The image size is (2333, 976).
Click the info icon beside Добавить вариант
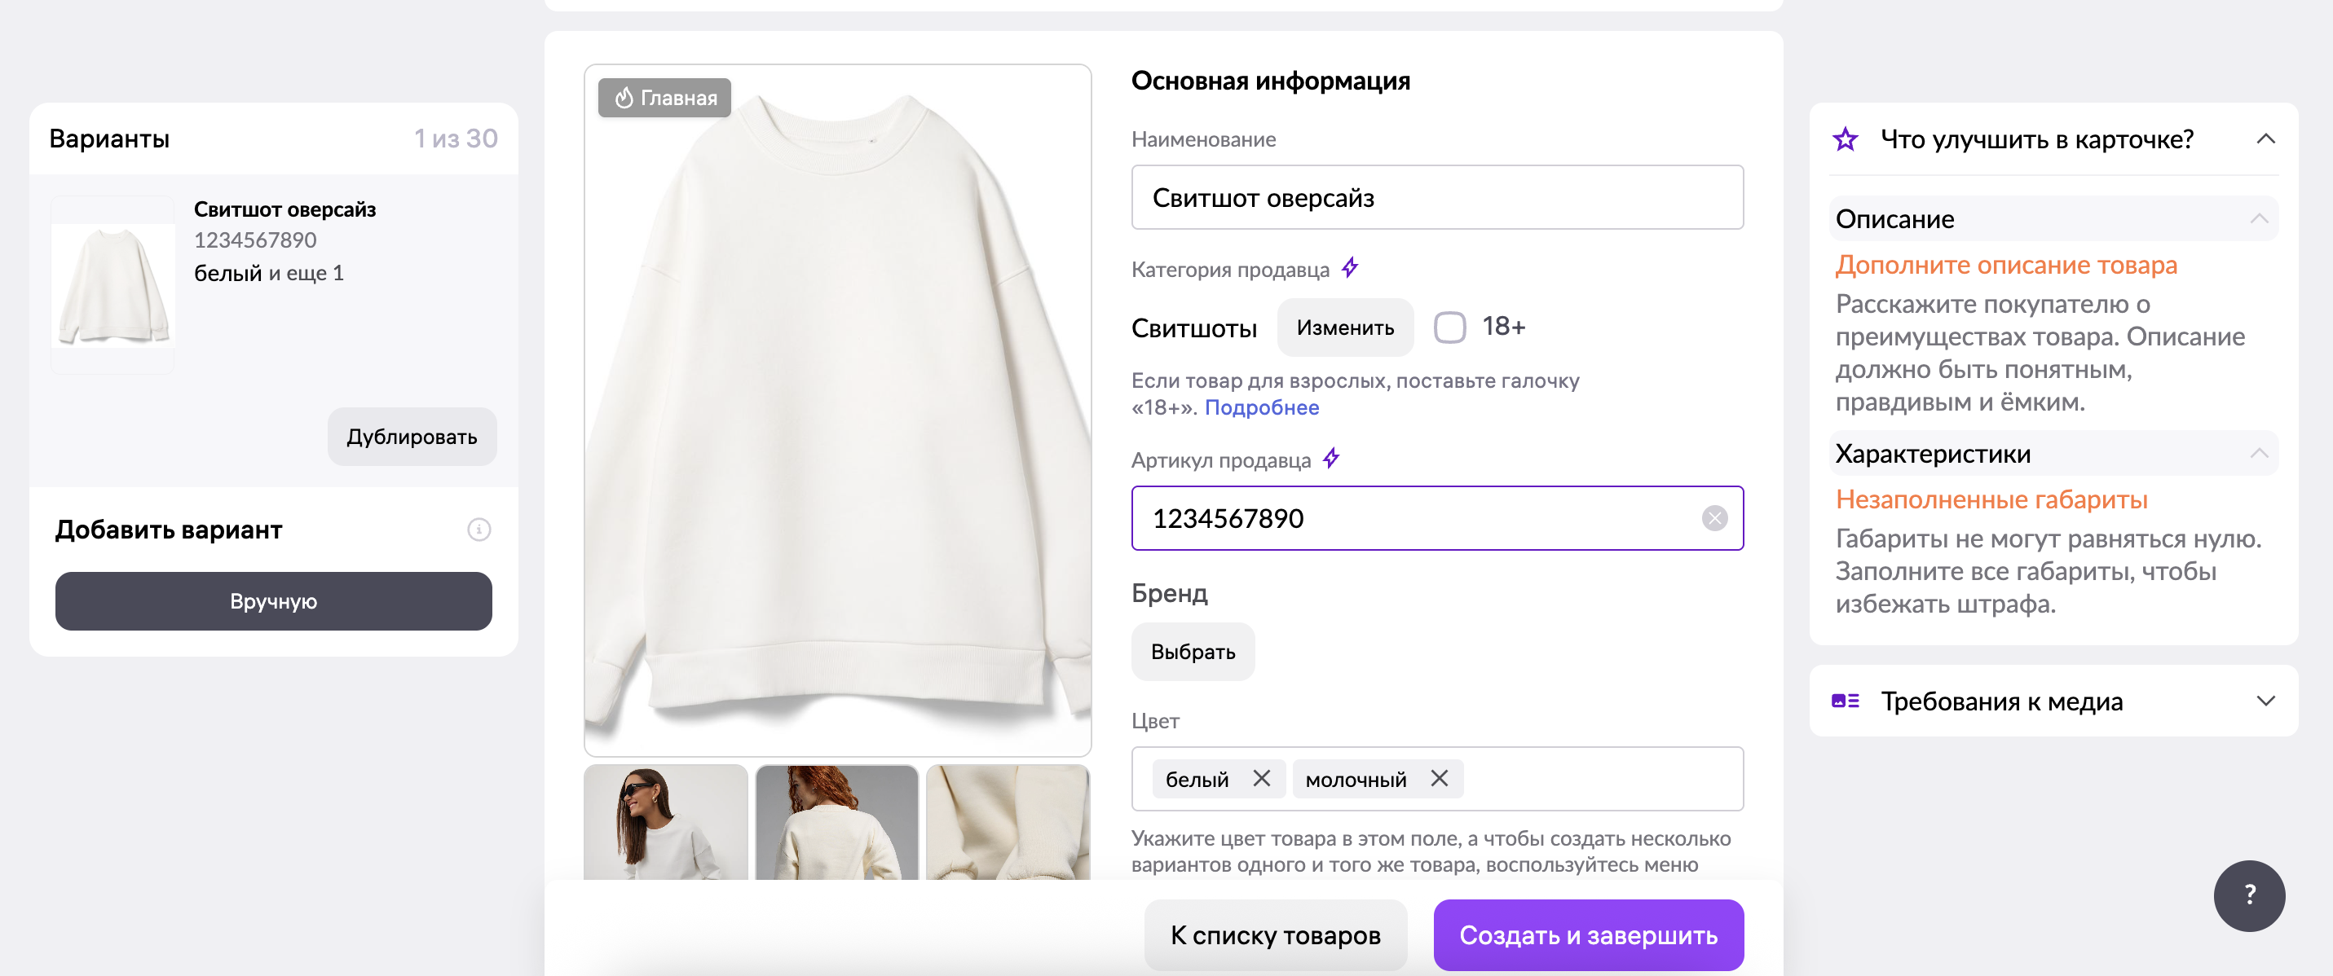point(479,530)
